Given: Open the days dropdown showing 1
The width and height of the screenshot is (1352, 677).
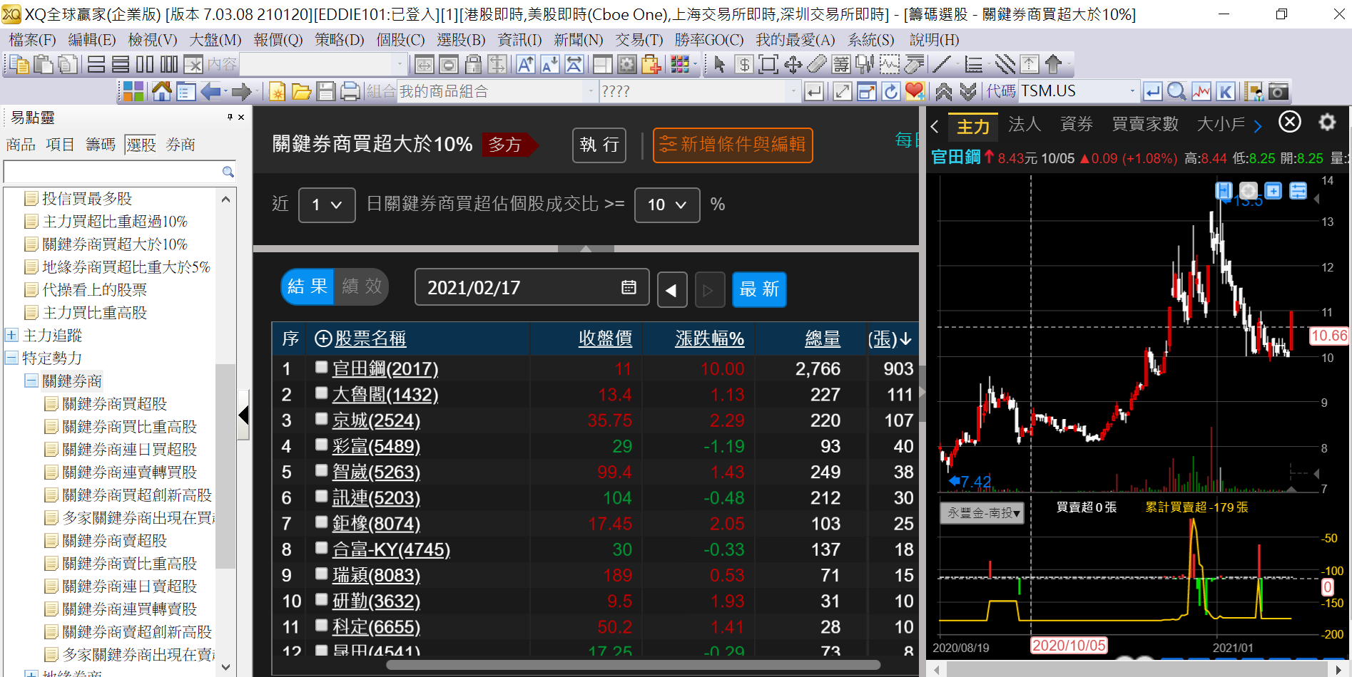Looking at the screenshot, I should [327, 205].
